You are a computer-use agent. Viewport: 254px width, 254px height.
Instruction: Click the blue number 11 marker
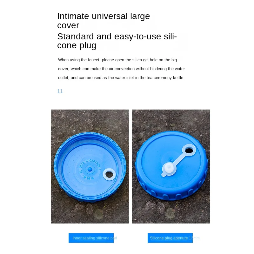[x=60, y=91]
